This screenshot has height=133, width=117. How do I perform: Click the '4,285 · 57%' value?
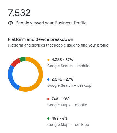[x=62, y=60]
